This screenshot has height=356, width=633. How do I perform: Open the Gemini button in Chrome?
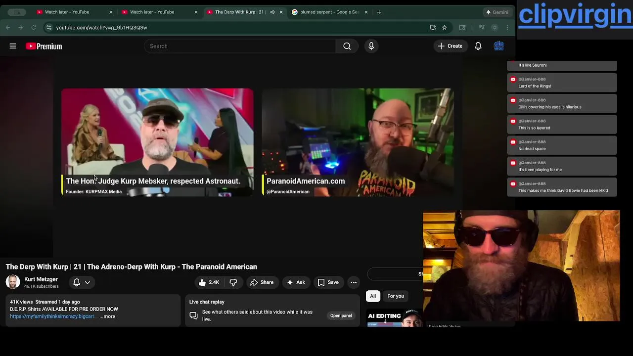click(497, 12)
